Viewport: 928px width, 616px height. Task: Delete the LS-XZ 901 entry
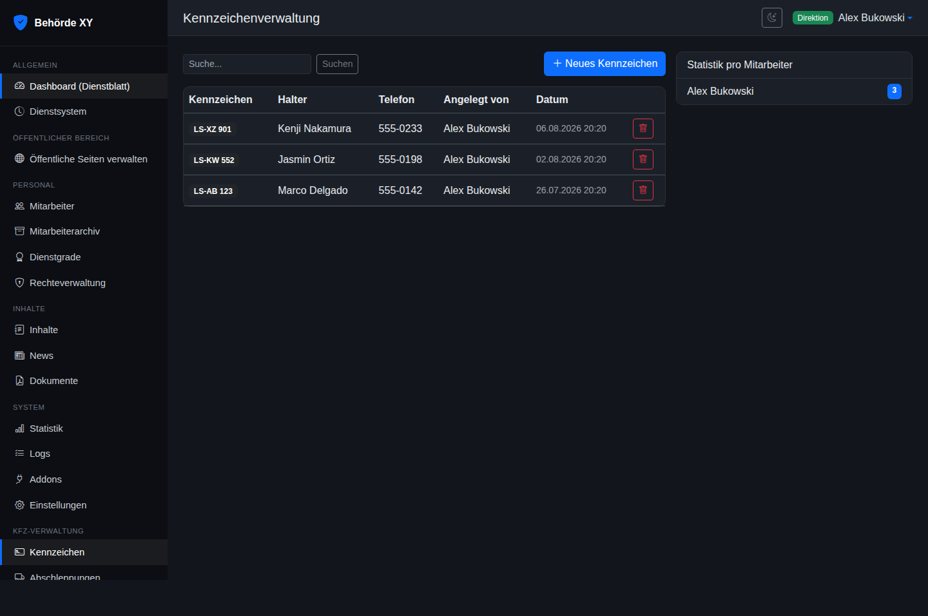[x=643, y=128]
